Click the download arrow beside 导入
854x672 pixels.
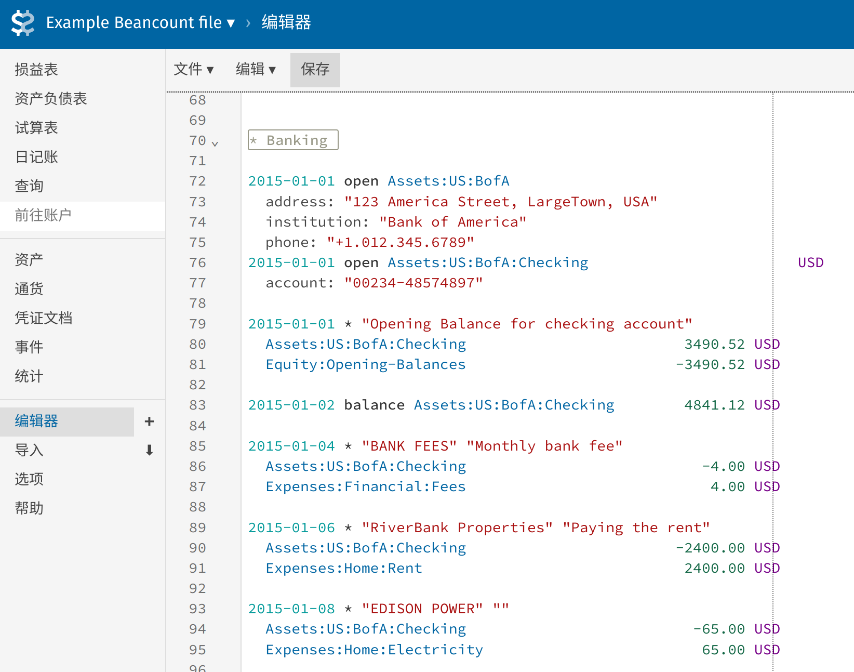point(149,450)
